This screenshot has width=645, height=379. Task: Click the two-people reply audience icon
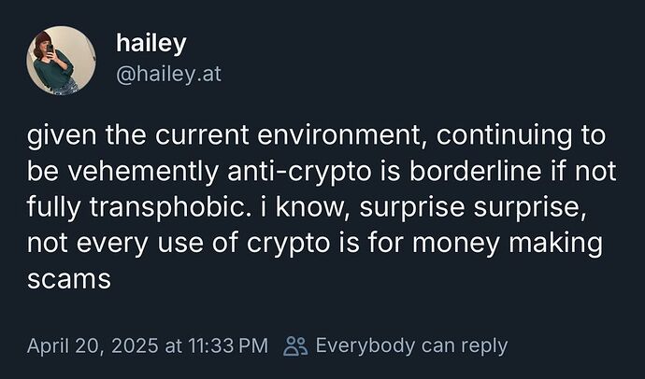click(295, 345)
